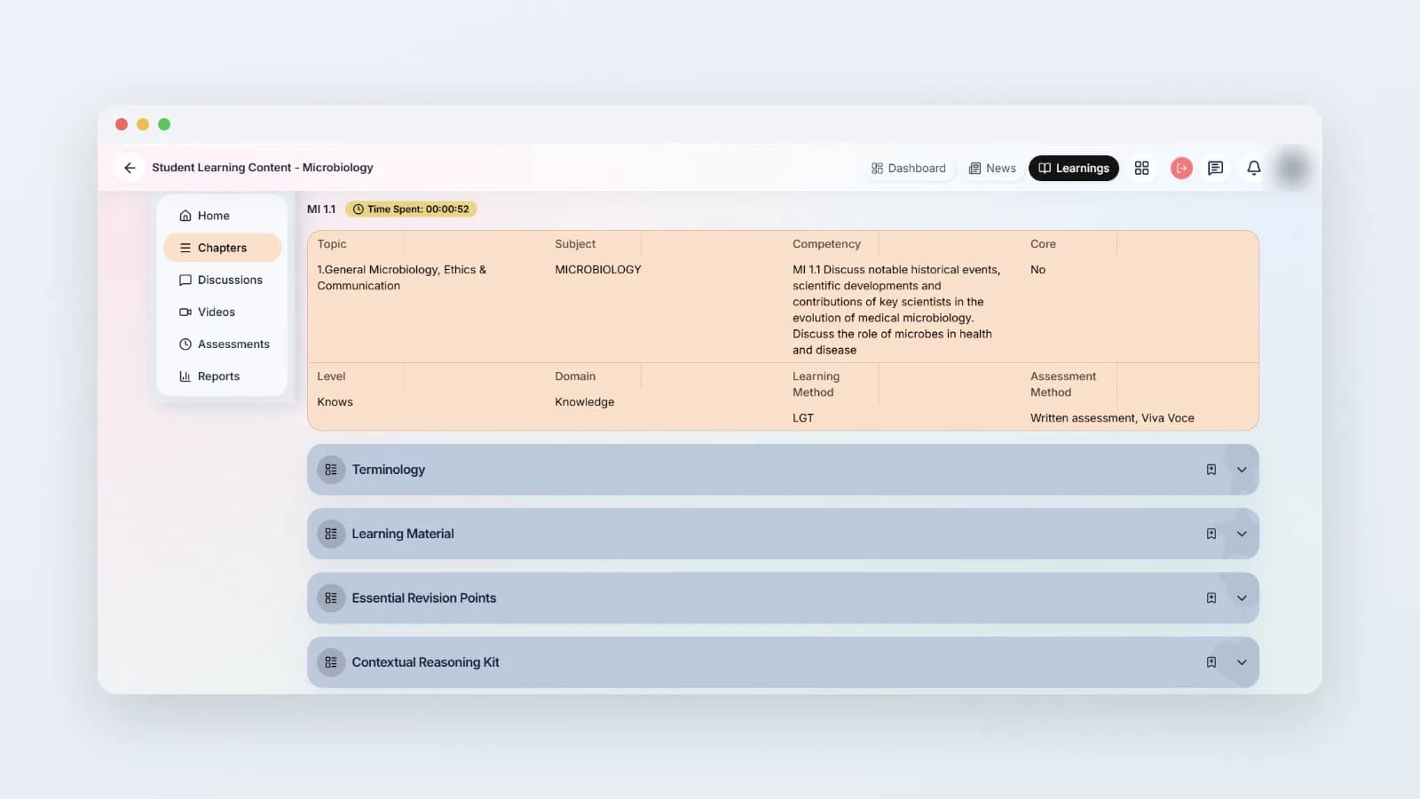Switch to the Dashboard tab
The image size is (1420, 799).
(x=909, y=168)
